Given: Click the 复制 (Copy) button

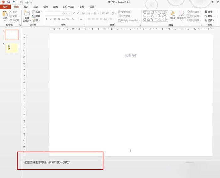Looking at the screenshot, I should point(13,16).
